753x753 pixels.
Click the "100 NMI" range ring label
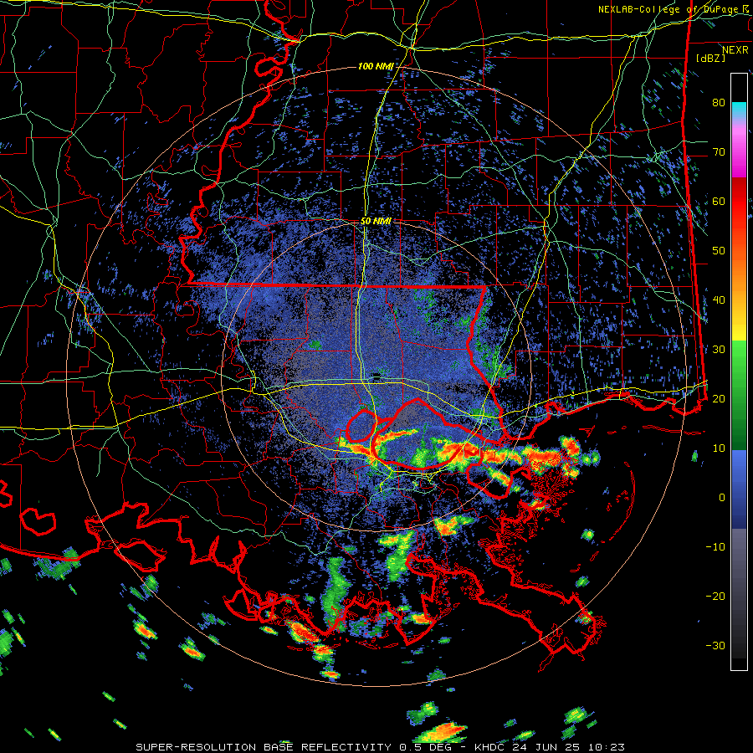pos(376,66)
